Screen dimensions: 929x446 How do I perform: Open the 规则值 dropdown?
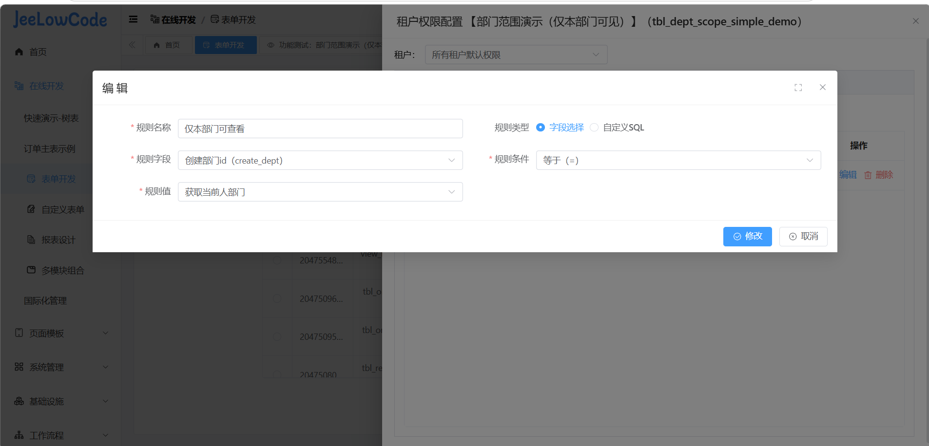tap(320, 192)
